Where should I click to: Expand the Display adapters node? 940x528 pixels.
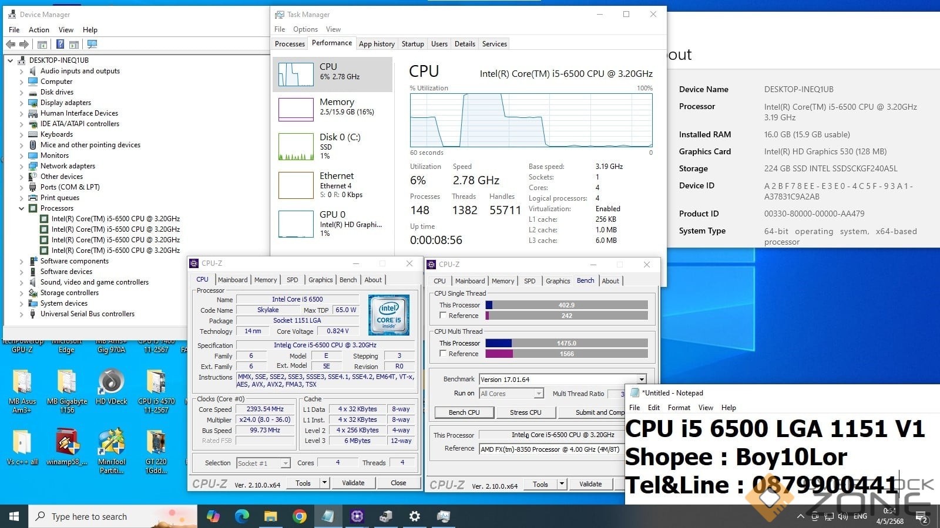(x=22, y=103)
